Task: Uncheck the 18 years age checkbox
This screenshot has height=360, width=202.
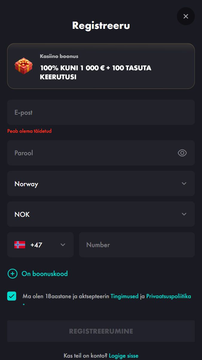Action: [12, 296]
